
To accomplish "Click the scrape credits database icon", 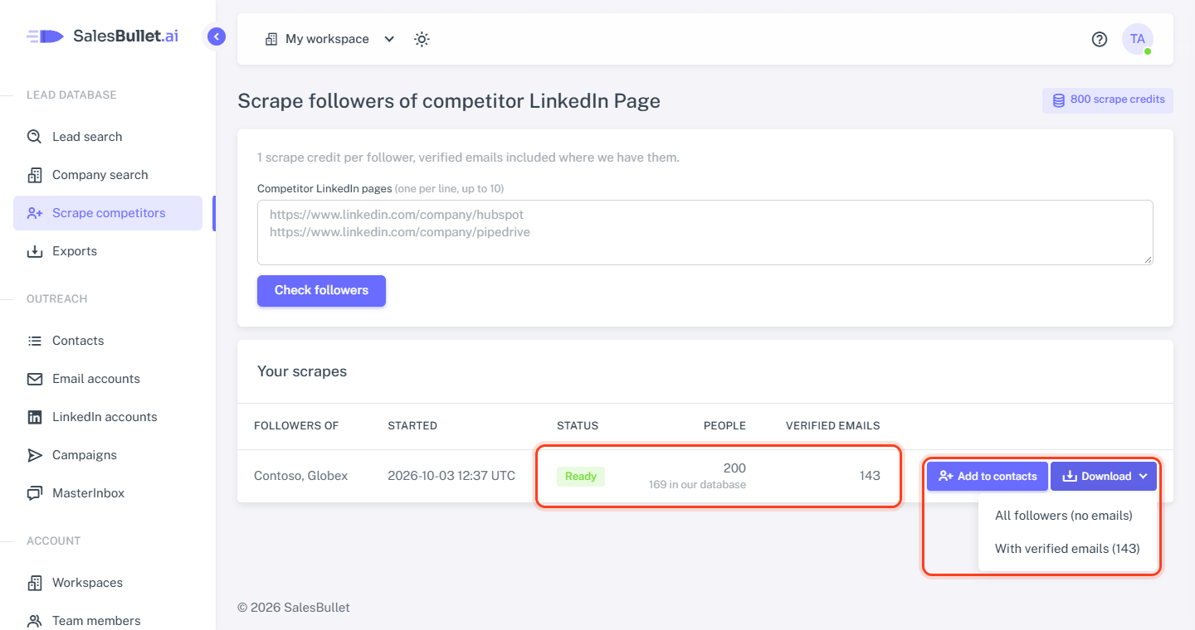I will (1059, 100).
